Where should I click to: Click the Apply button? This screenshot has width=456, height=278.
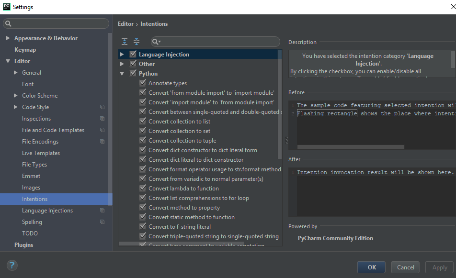439,267
